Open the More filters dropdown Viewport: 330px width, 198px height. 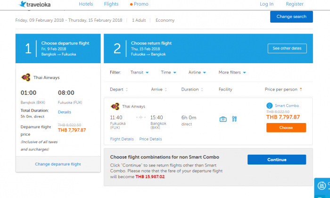(232, 73)
